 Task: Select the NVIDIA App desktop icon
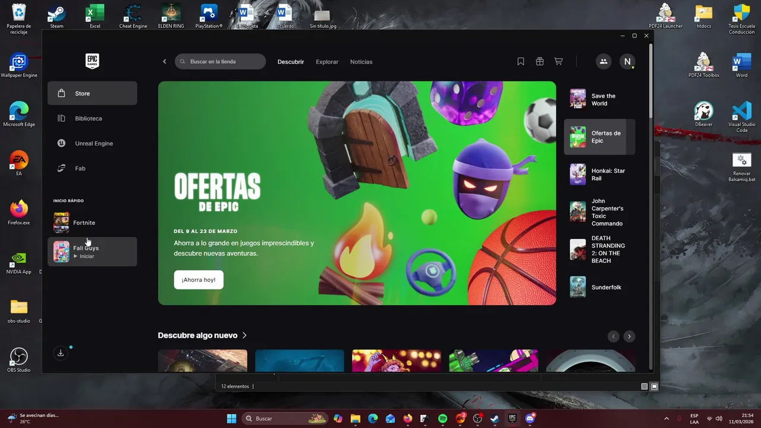(19, 262)
